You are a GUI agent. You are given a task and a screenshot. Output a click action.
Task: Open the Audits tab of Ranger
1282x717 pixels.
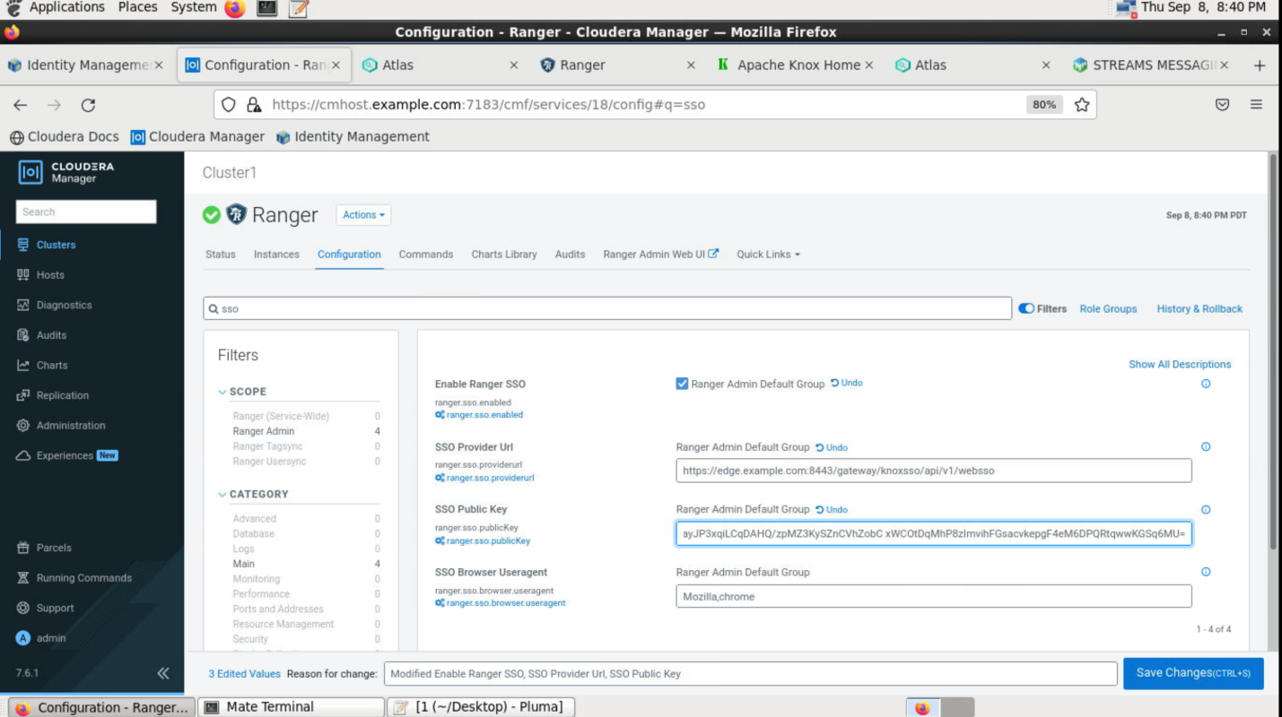[570, 255]
